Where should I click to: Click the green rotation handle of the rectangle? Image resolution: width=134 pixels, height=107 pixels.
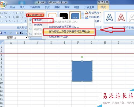pos(82,57)
